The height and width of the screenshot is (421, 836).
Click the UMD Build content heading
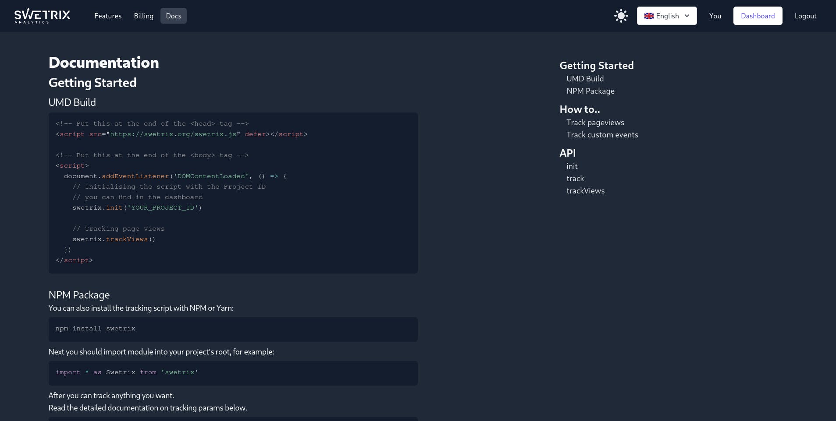[x=72, y=102]
